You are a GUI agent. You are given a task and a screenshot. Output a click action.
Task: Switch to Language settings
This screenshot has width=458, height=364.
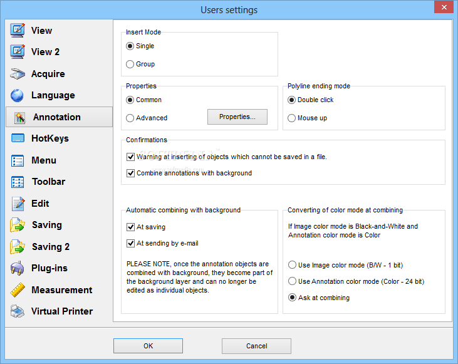pos(53,95)
